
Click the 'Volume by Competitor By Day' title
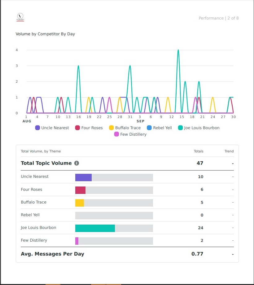(45, 34)
